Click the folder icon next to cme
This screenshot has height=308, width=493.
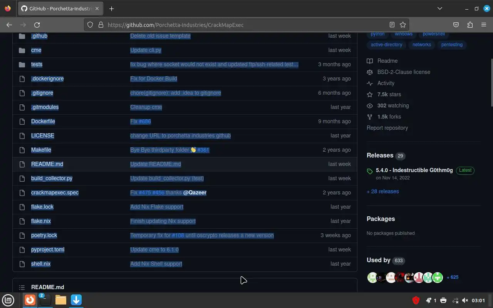pos(22,50)
